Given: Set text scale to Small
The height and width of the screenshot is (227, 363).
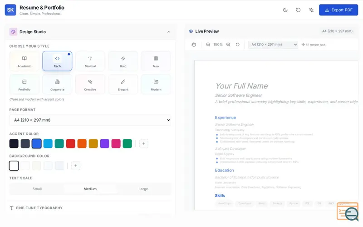Looking at the screenshot, I should click(x=37, y=189).
